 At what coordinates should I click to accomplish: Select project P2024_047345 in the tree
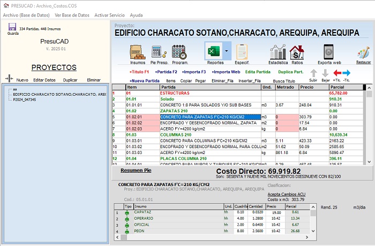(x=25, y=99)
